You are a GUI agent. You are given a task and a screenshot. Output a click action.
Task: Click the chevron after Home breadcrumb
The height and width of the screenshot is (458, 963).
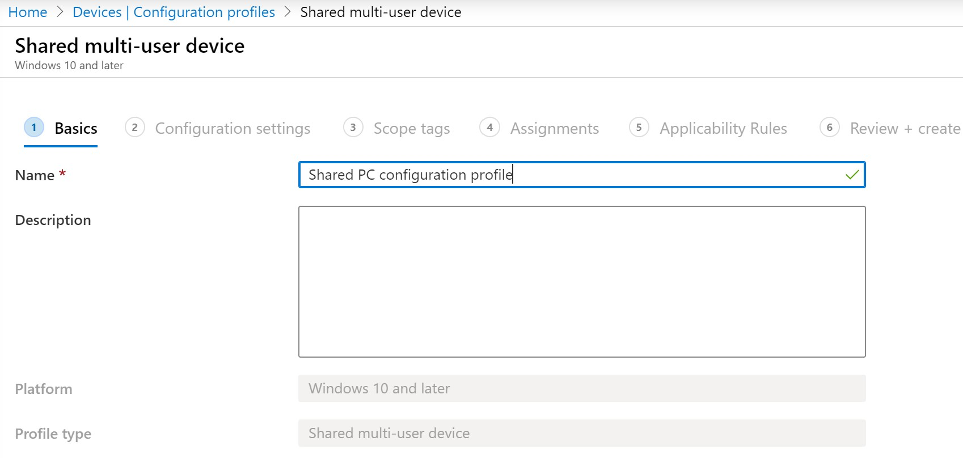tap(60, 12)
